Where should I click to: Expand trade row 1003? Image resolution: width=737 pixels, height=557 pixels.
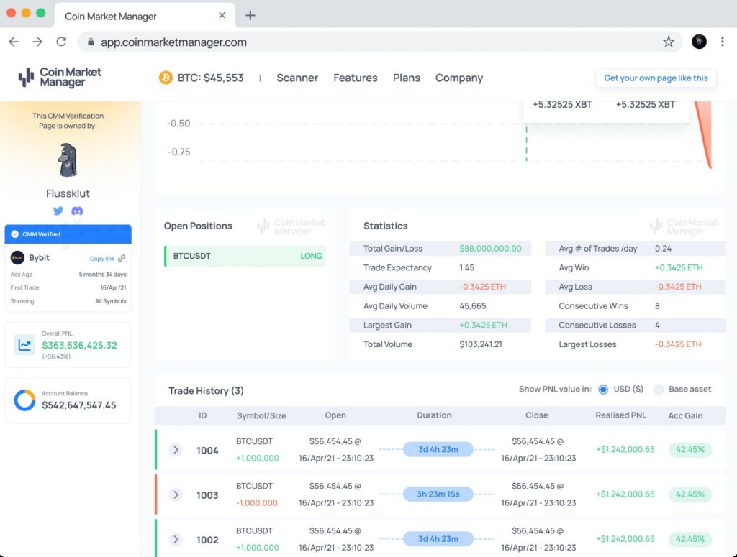coord(176,494)
